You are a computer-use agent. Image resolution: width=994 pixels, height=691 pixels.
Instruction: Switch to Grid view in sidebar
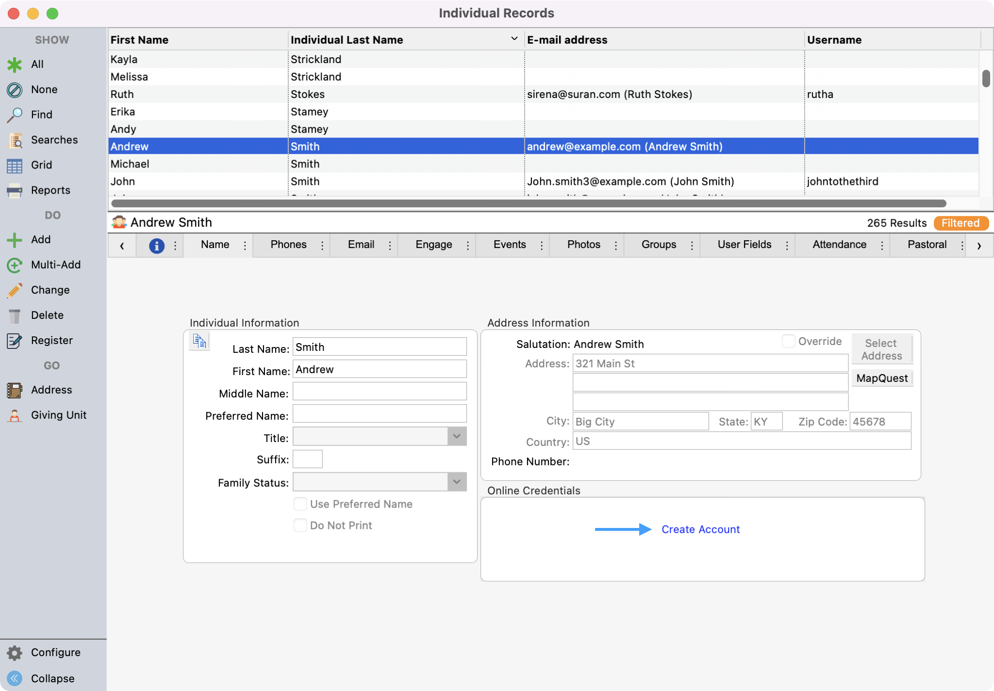point(15,165)
